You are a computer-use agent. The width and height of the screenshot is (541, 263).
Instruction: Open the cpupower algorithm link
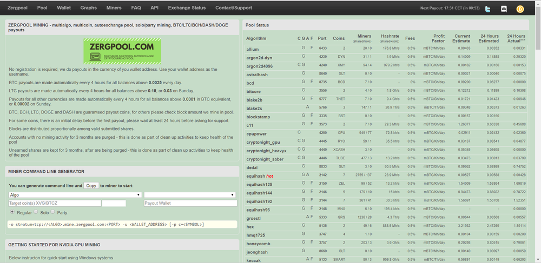(256, 133)
